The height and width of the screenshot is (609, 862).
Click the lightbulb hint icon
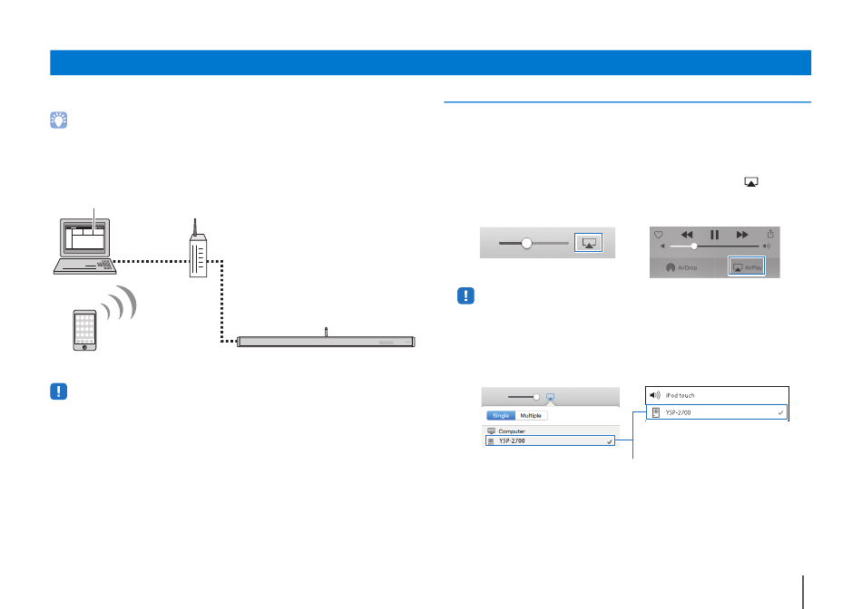point(59,121)
